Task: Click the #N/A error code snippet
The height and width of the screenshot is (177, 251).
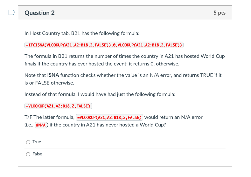Action: (41, 125)
